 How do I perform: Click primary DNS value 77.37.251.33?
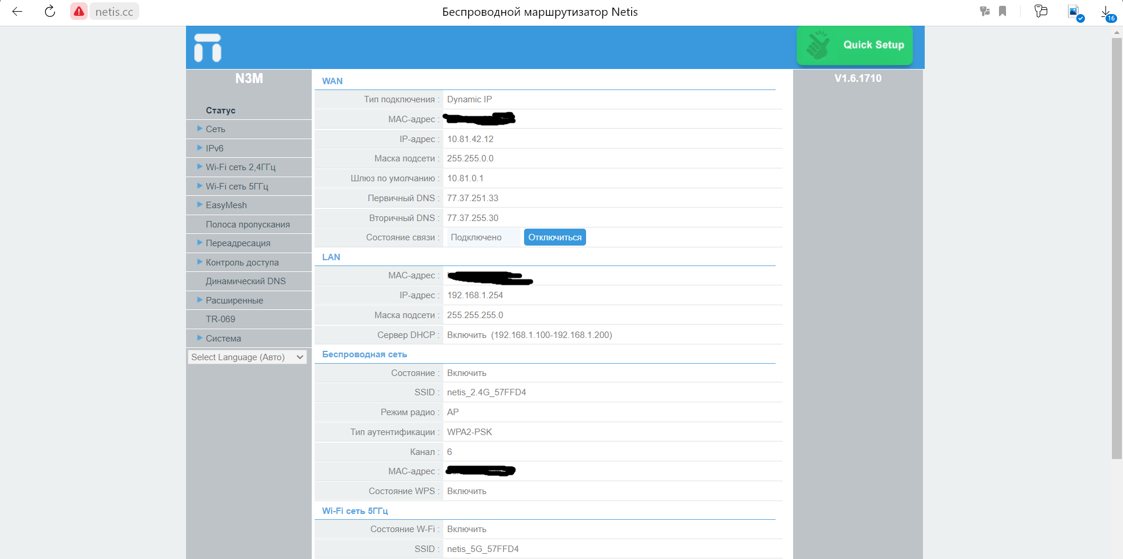coord(473,198)
